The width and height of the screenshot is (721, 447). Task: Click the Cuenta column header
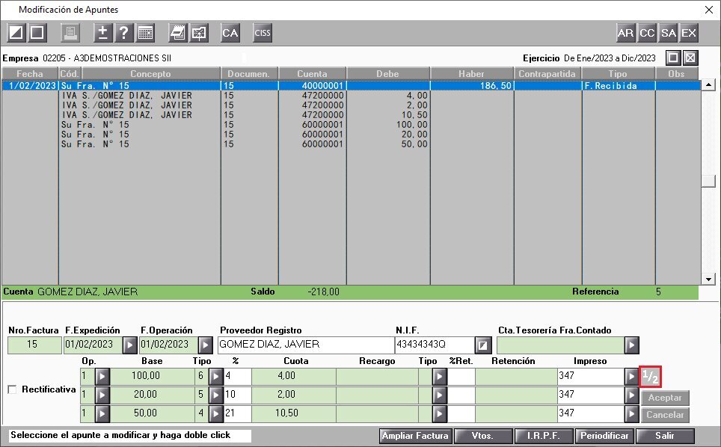click(x=312, y=73)
